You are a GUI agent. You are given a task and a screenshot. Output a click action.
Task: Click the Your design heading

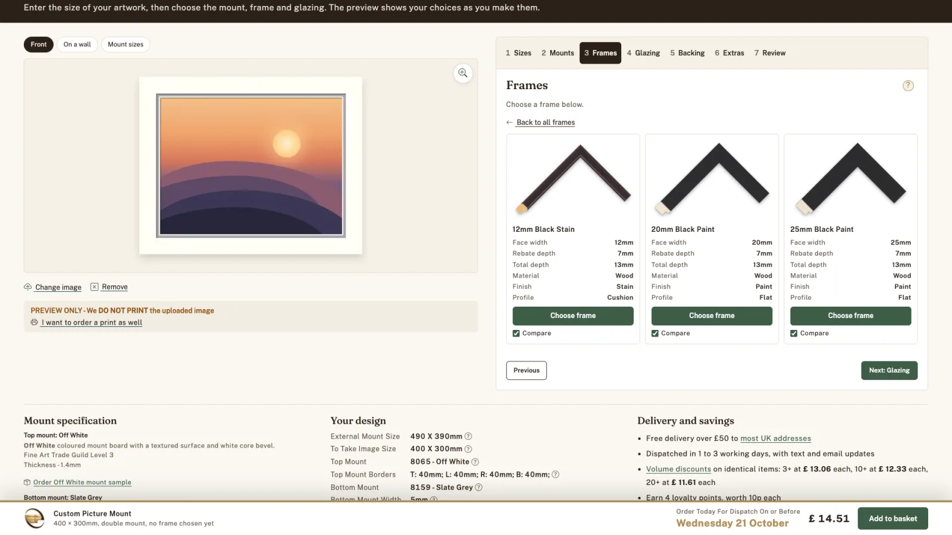pos(358,421)
